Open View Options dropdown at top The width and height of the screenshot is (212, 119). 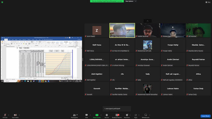click(131, 1)
